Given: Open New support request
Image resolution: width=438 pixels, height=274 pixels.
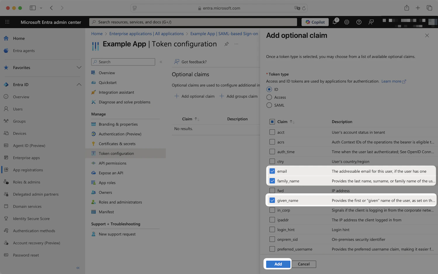Looking at the screenshot, I should click(117, 234).
